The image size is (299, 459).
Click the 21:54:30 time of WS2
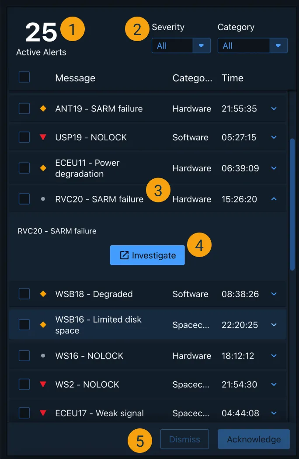(239, 384)
